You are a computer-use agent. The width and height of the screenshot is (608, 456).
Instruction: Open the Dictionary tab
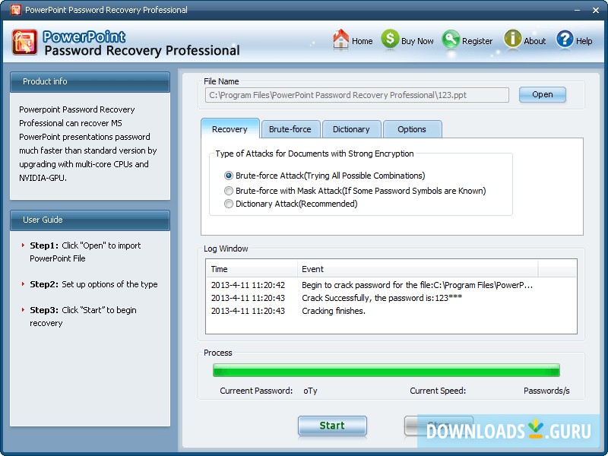click(352, 129)
